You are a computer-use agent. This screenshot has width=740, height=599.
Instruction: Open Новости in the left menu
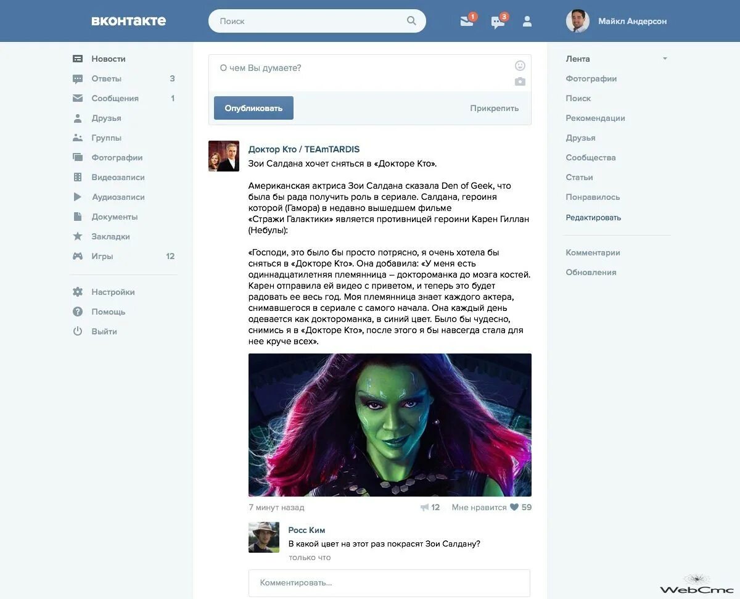109,59
